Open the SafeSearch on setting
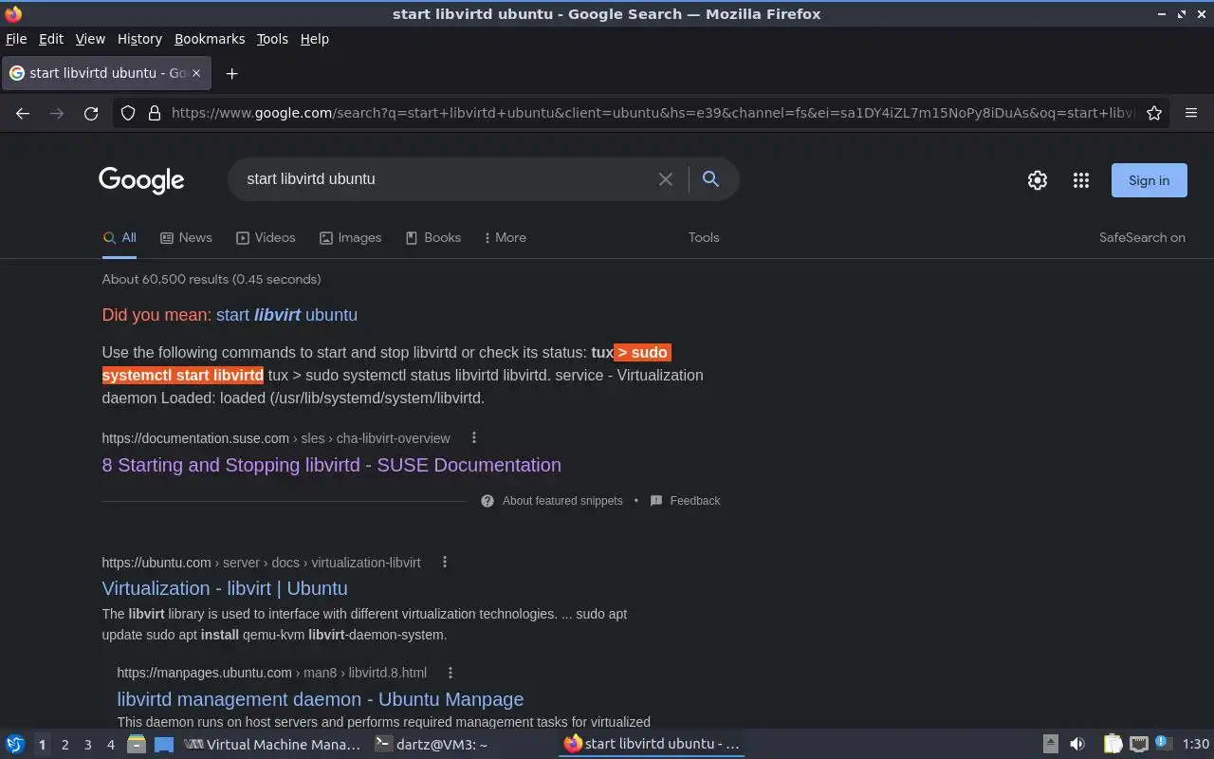Screen dimensions: 1214x759 (1142, 238)
